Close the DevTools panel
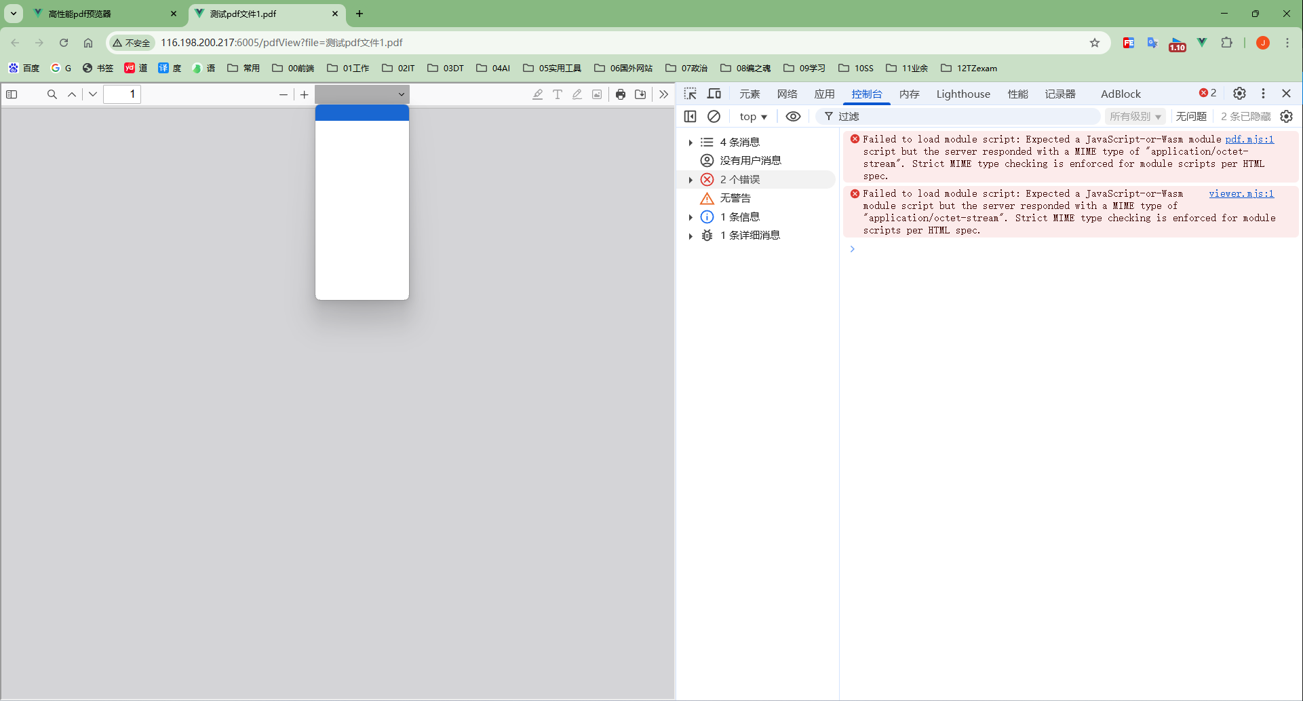This screenshot has height=701, width=1303. (x=1286, y=94)
